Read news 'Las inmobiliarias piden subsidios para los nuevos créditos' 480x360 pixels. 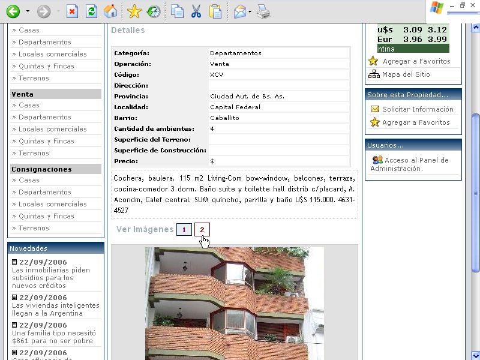pos(51,278)
